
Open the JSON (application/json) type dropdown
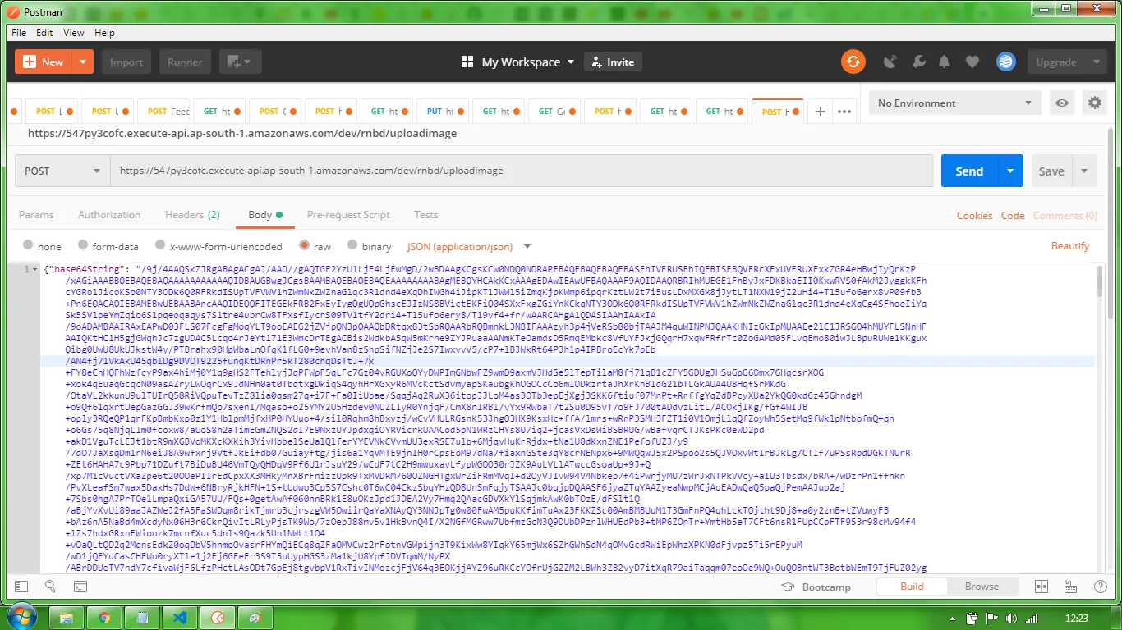pos(470,246)
